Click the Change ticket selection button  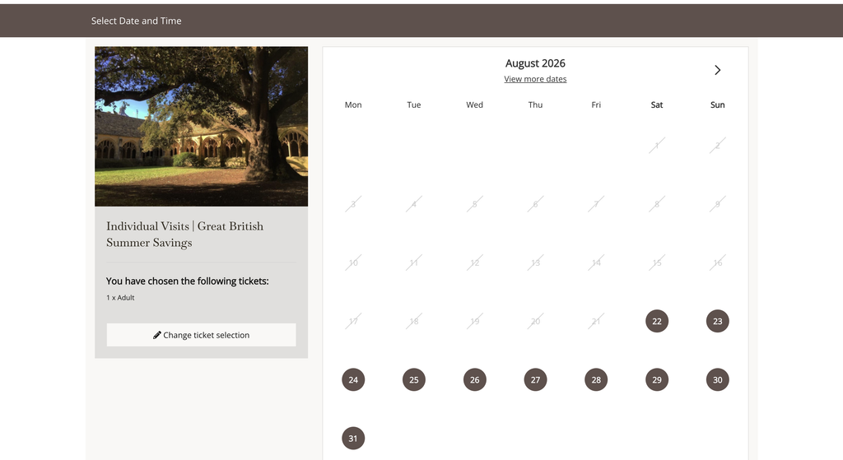201,335
